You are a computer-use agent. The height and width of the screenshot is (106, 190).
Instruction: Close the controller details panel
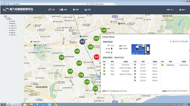(187, 37)
